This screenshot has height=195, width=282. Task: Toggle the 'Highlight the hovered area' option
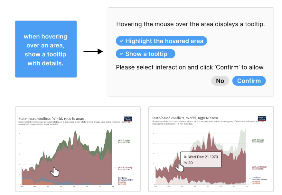pos(161,41)
